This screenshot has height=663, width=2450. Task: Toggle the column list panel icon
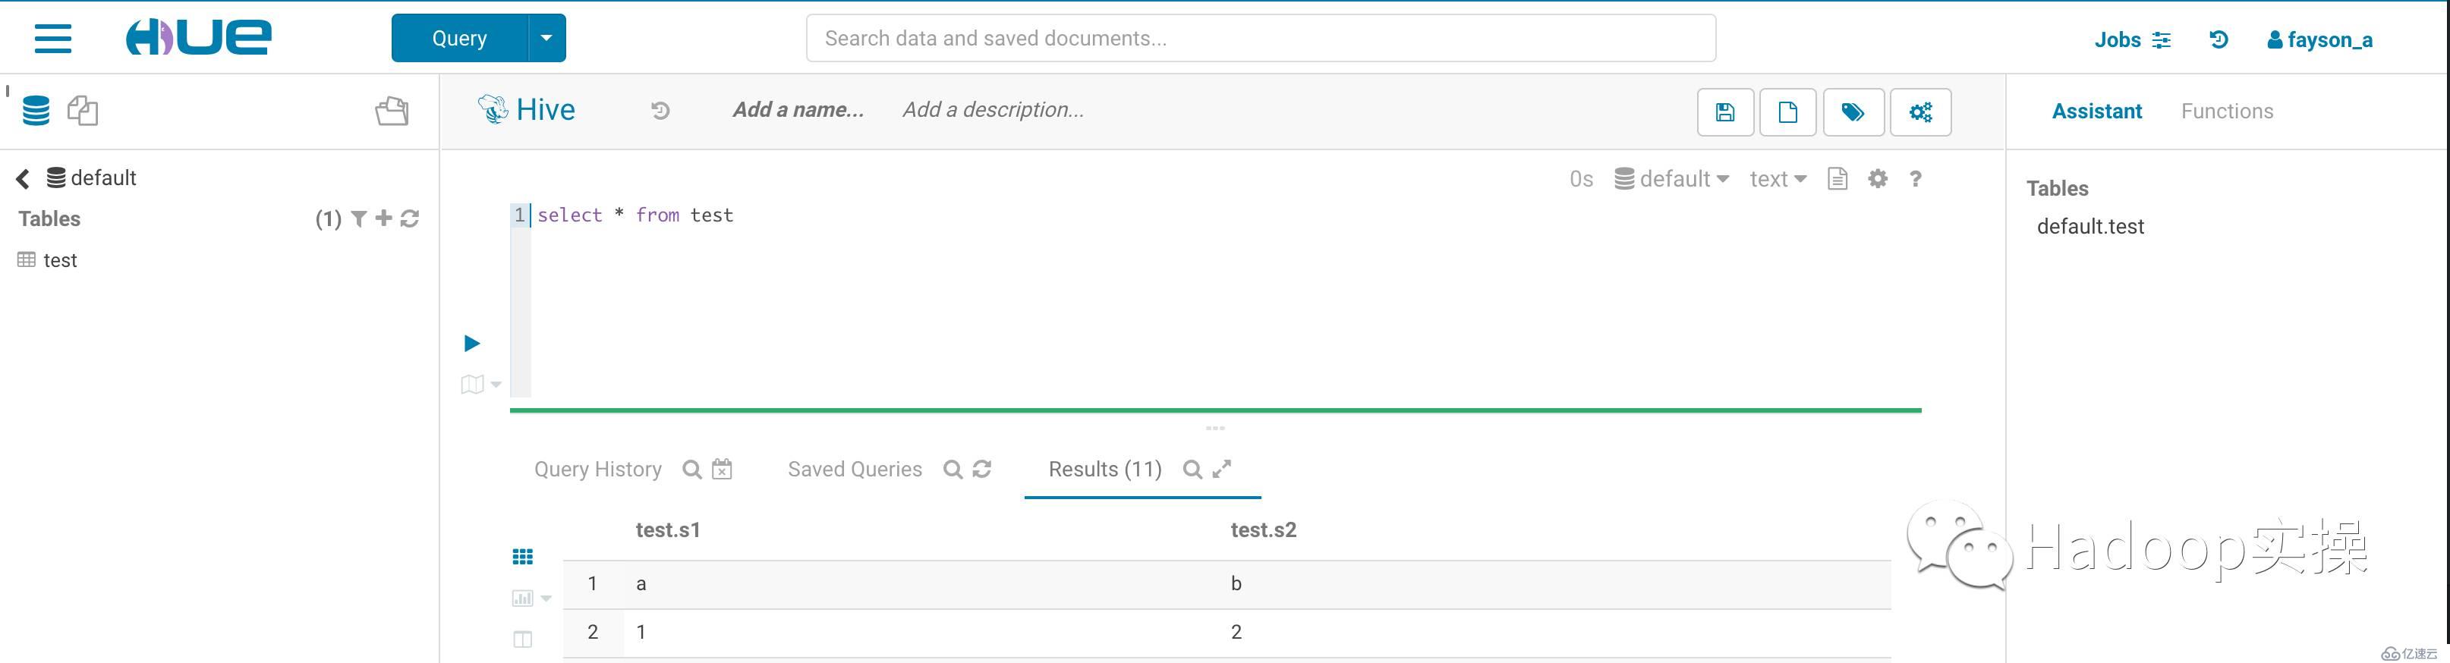pos(523,639)
